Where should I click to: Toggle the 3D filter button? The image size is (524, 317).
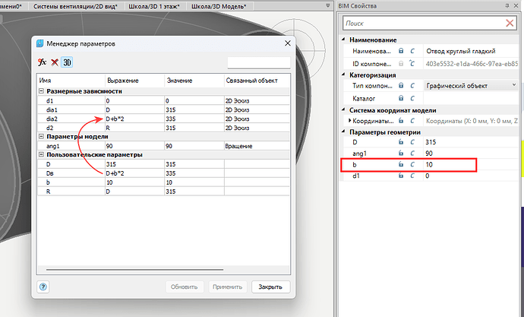point(67,62)
